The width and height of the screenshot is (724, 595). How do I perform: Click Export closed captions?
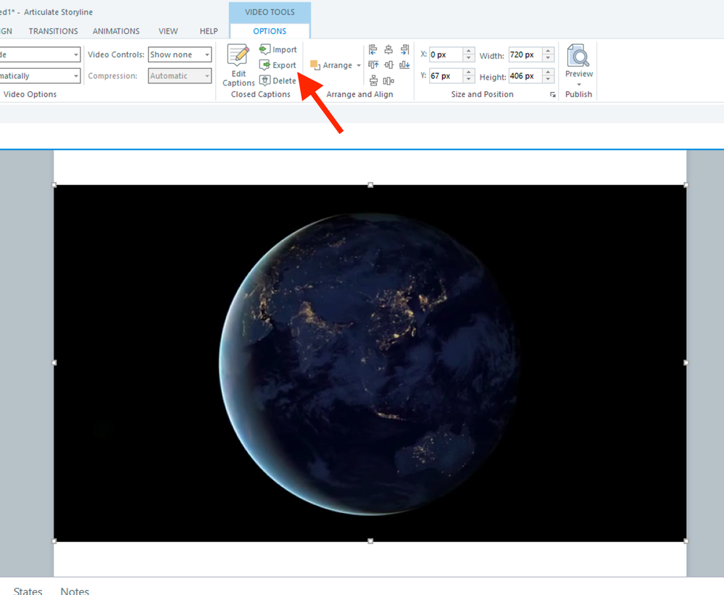[x=278, y=65]
